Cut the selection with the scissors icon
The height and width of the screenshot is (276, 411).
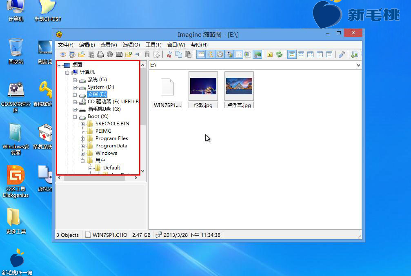(x=169, y=55)
